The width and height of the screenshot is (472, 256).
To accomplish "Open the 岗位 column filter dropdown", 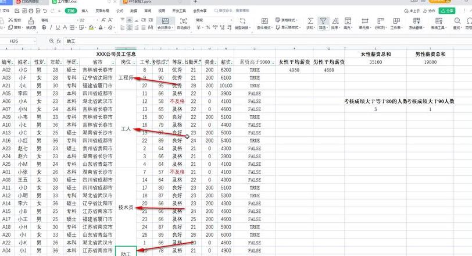I will (134, 63).
